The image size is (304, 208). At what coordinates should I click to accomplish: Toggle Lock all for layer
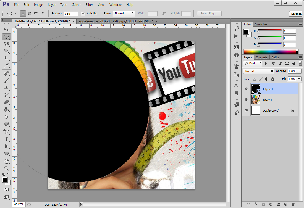tap(272, 79)
